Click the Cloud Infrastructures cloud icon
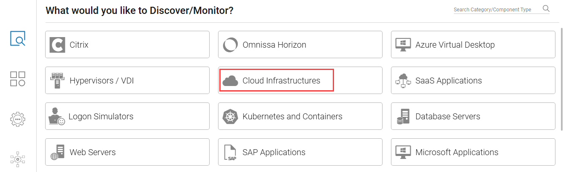 230,81
